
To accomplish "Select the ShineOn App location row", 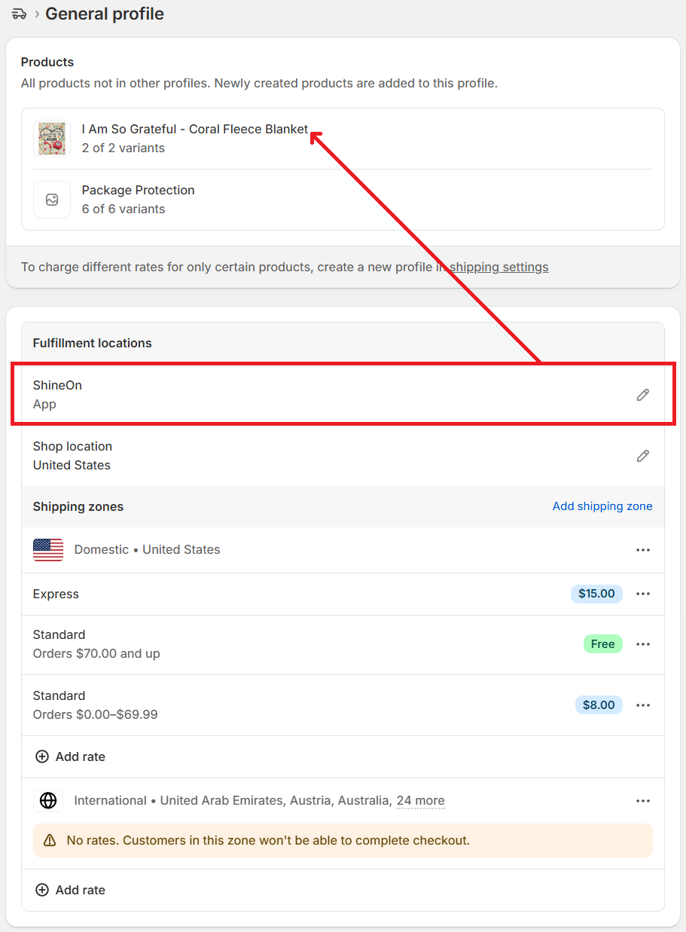I will point(343,395).
